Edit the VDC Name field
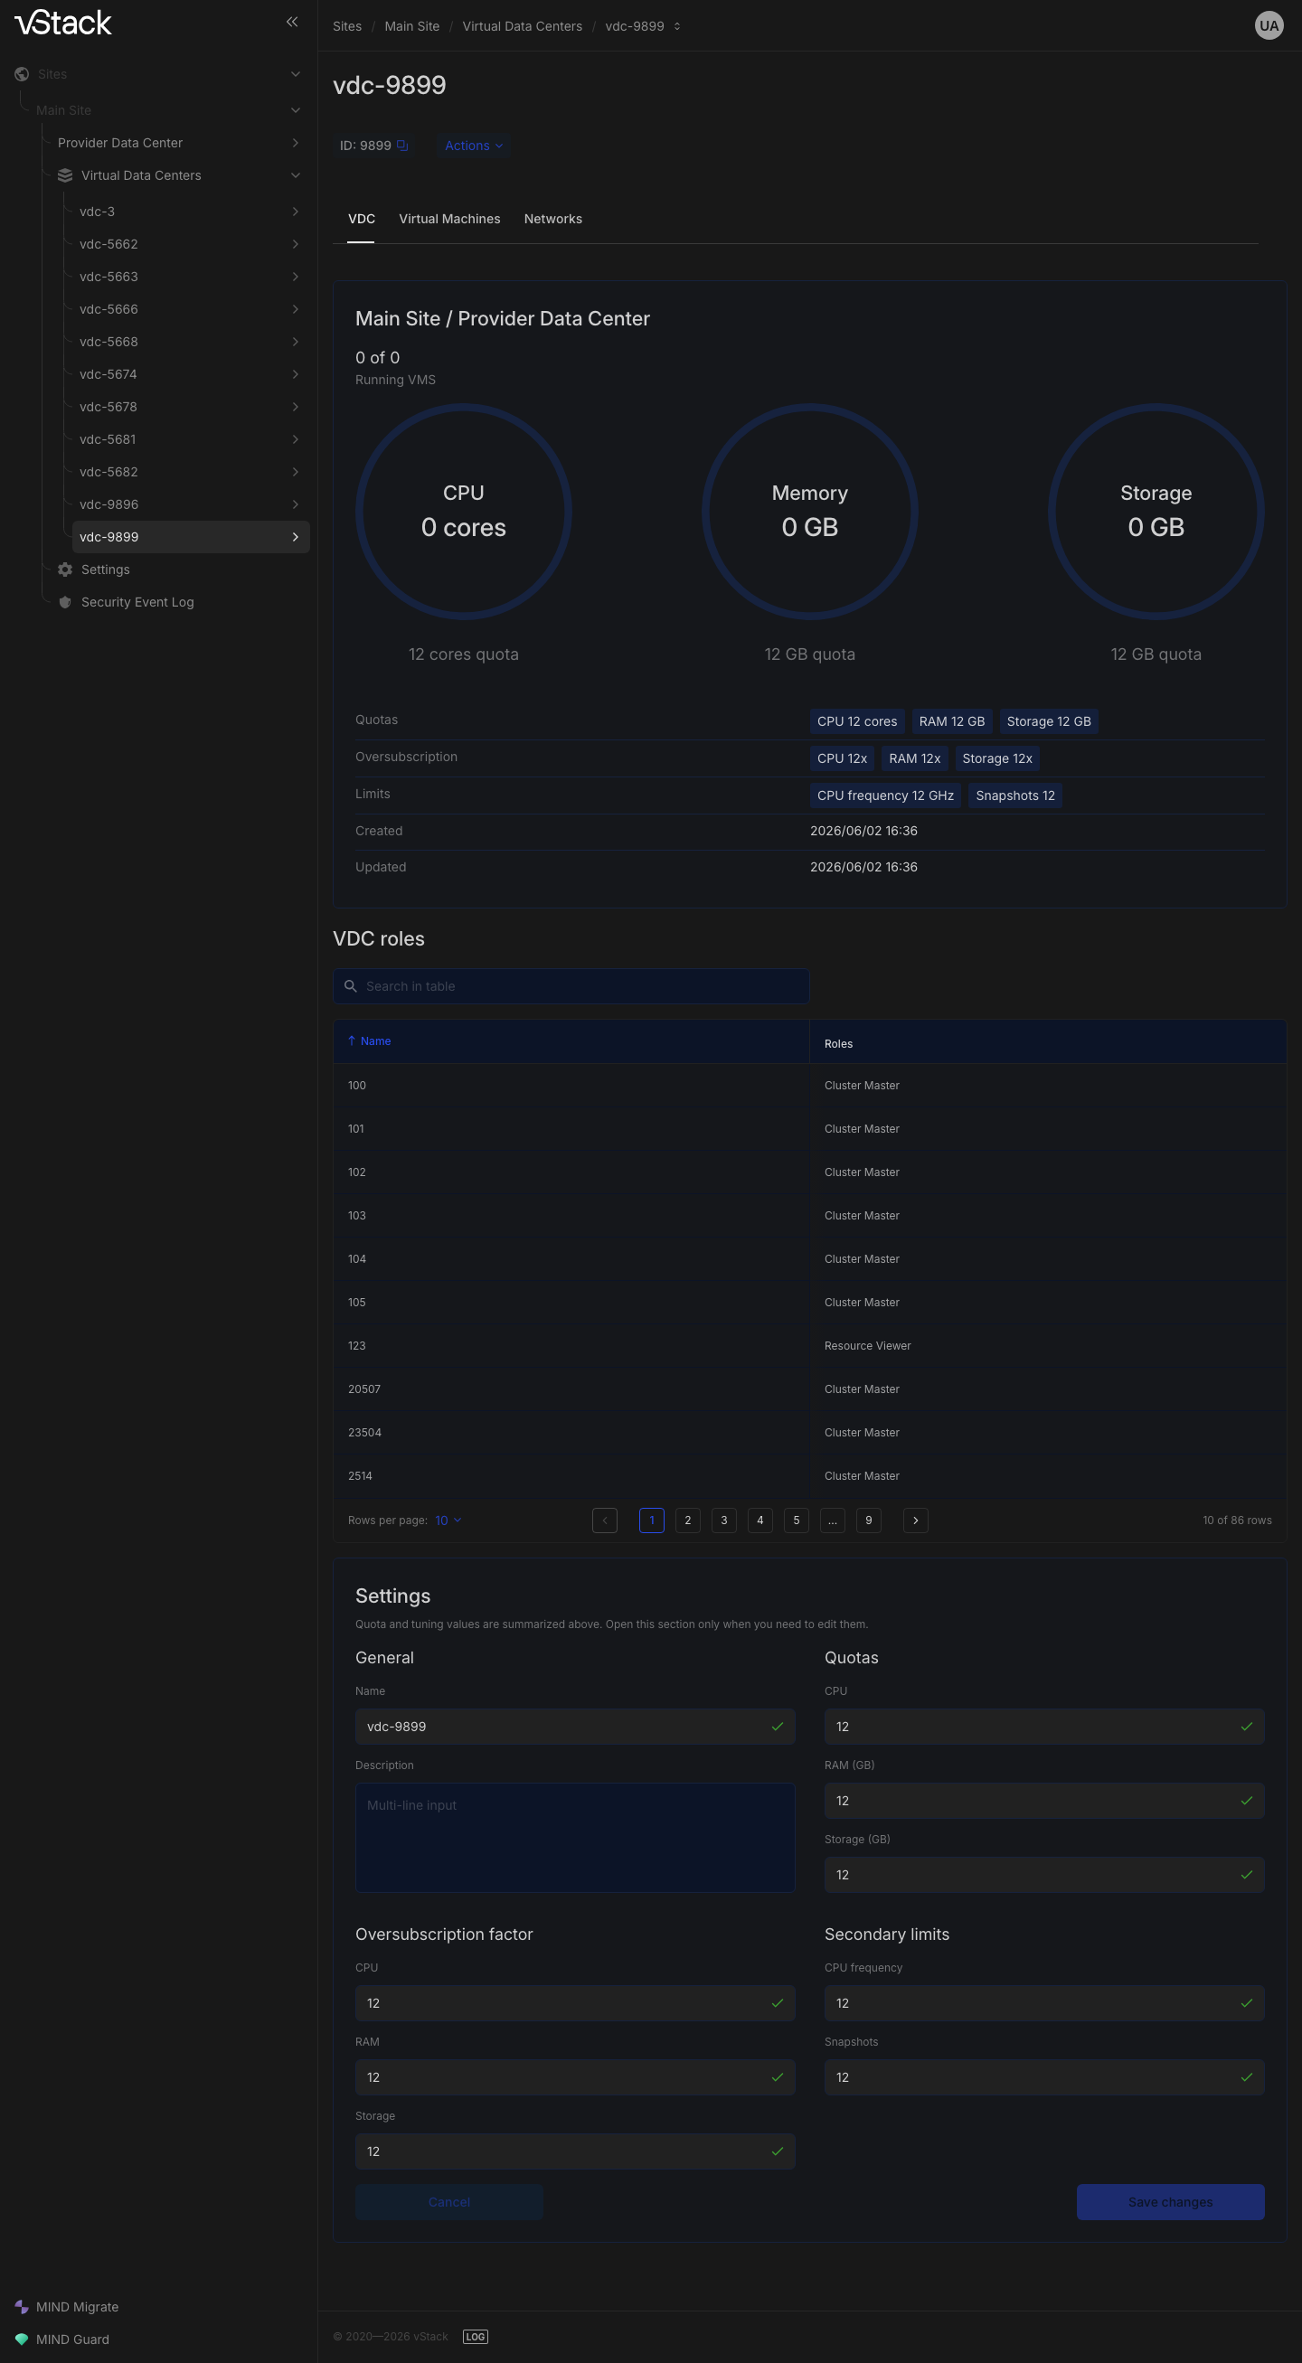 click(575, 1727)
